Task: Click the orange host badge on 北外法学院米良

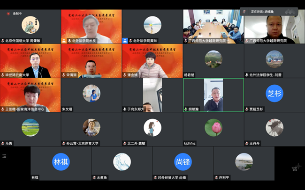Action: coord(64,41)
